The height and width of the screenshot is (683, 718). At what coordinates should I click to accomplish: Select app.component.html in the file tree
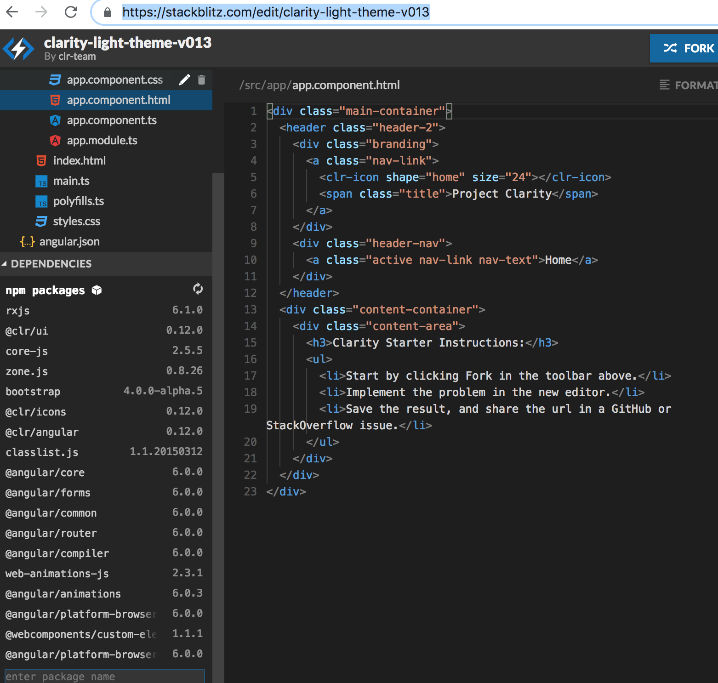(x=106, y=100)
